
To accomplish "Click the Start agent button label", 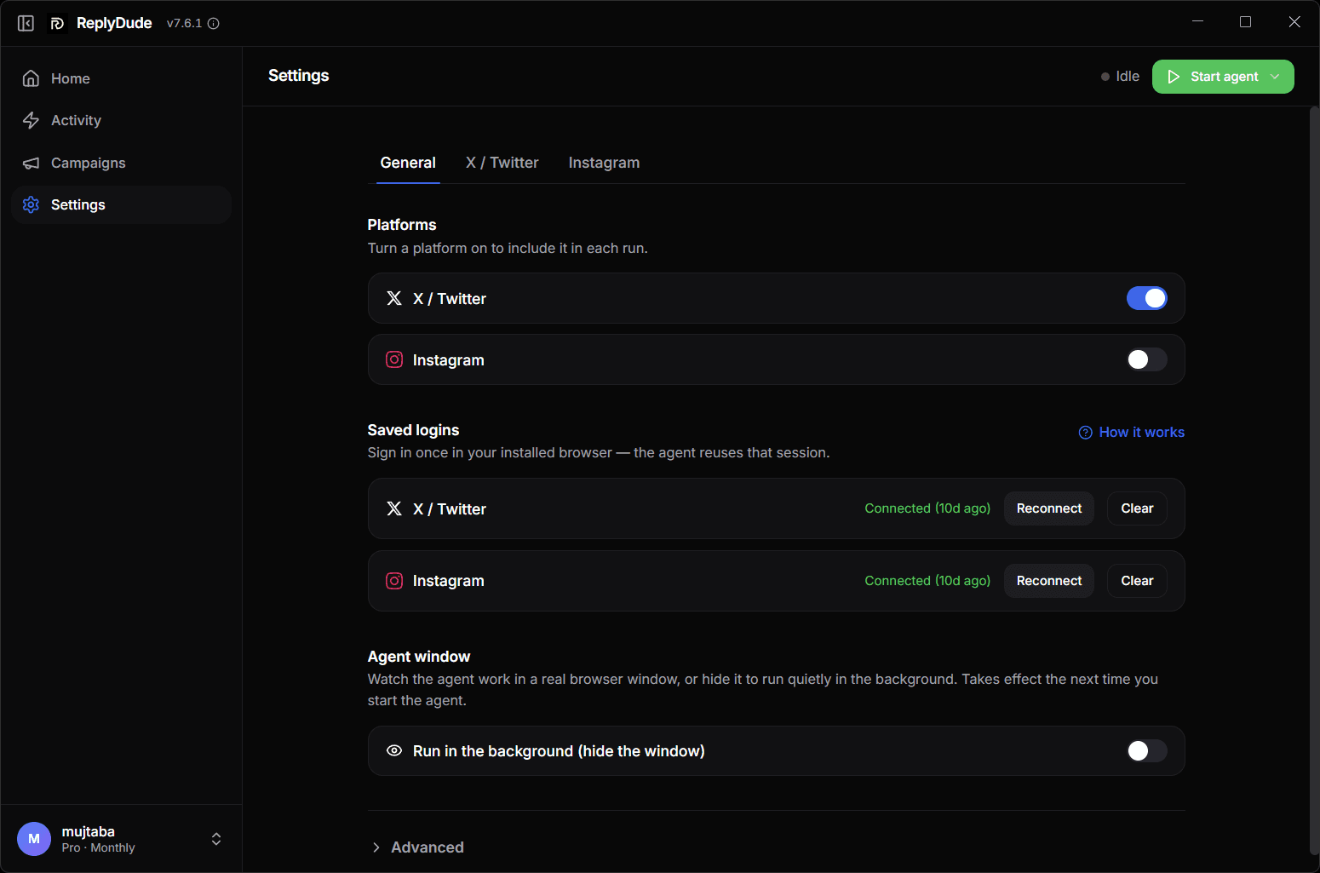I will pos(1224,77).
